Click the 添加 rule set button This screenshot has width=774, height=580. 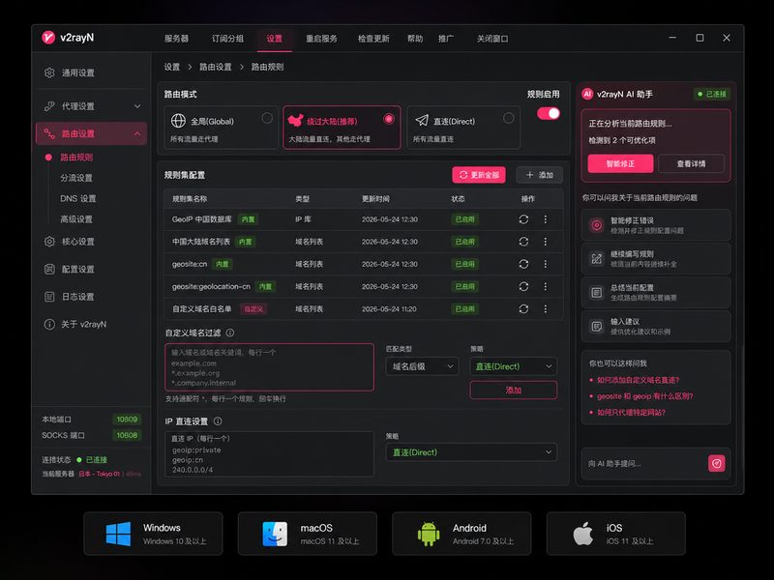[x=540, y=175]
